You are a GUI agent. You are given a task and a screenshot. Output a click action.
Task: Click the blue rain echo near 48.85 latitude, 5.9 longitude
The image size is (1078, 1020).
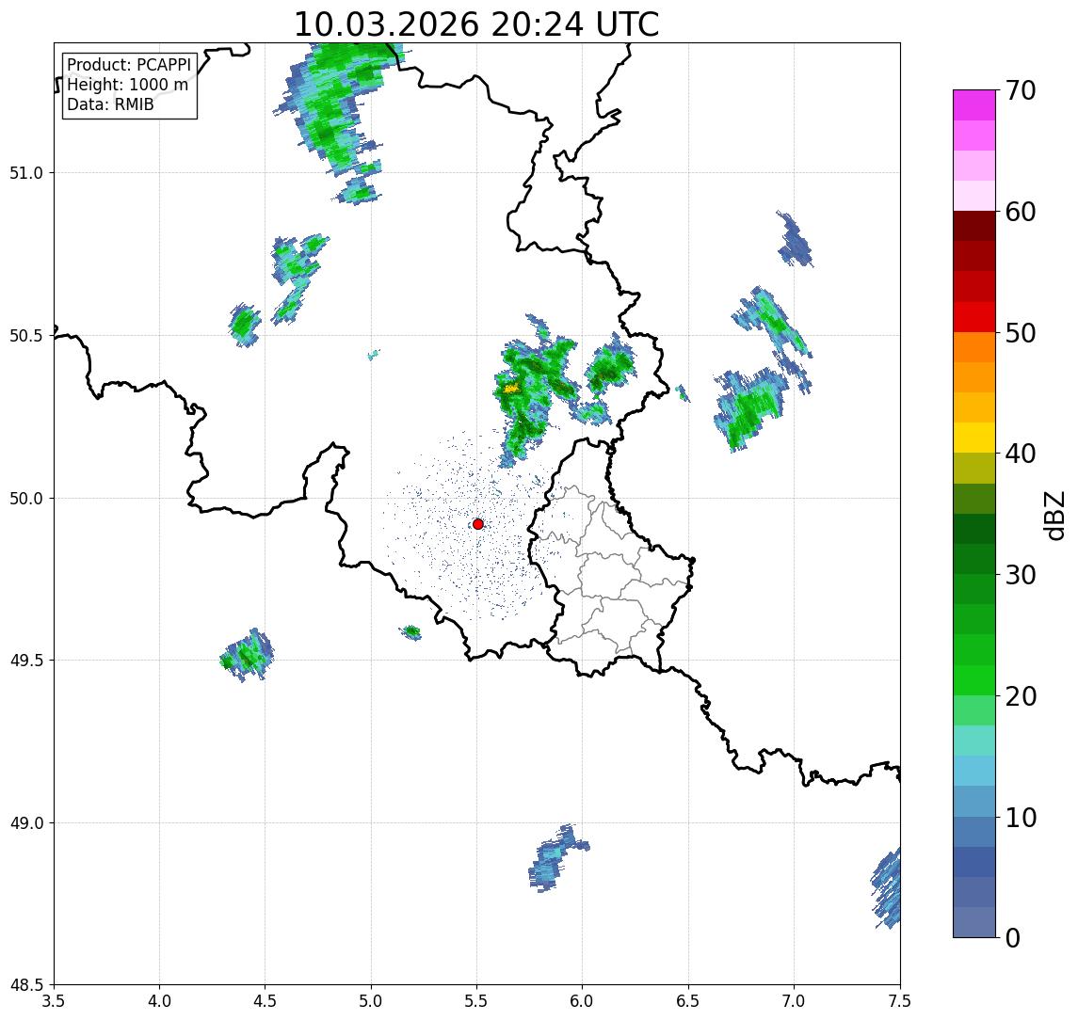click(556, 857)
